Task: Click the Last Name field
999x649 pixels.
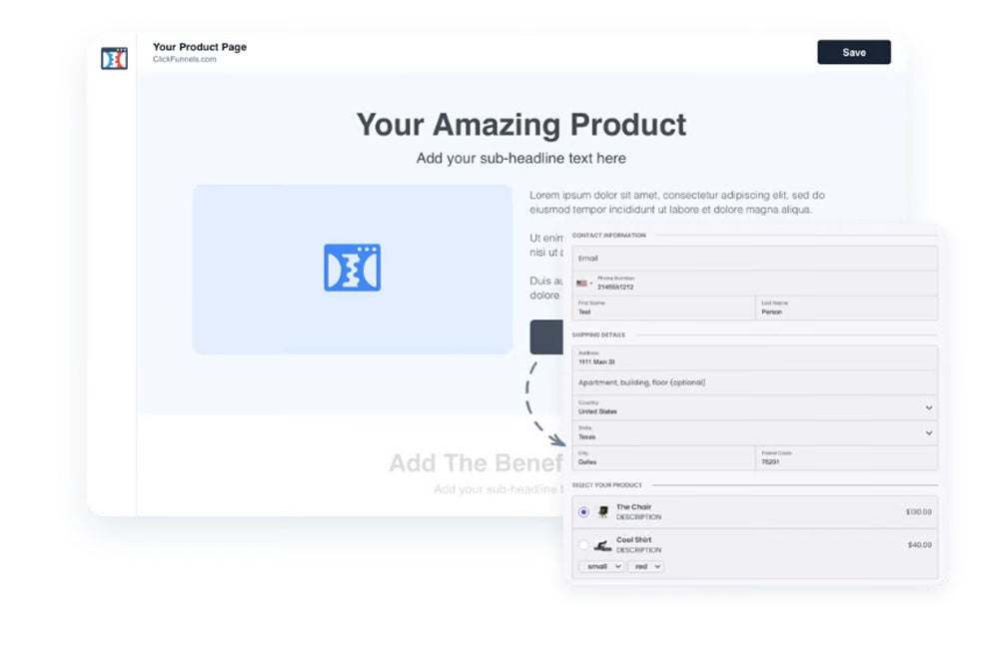Action: (847, 308)
